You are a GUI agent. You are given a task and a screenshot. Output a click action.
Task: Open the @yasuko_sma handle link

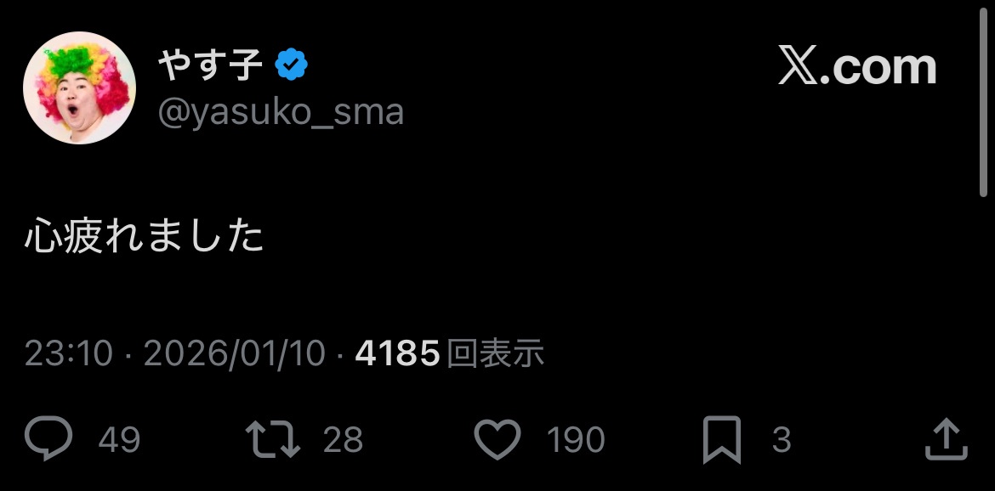click(281, 113)
